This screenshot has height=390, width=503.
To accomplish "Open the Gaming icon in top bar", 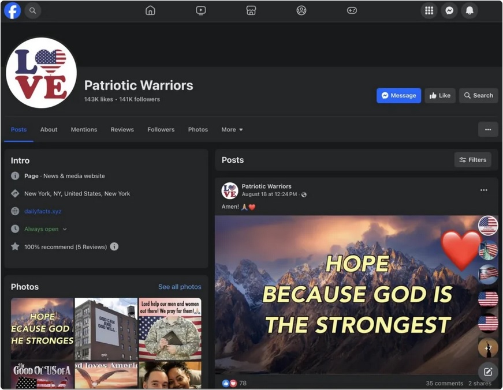I will tap(351, 10).
